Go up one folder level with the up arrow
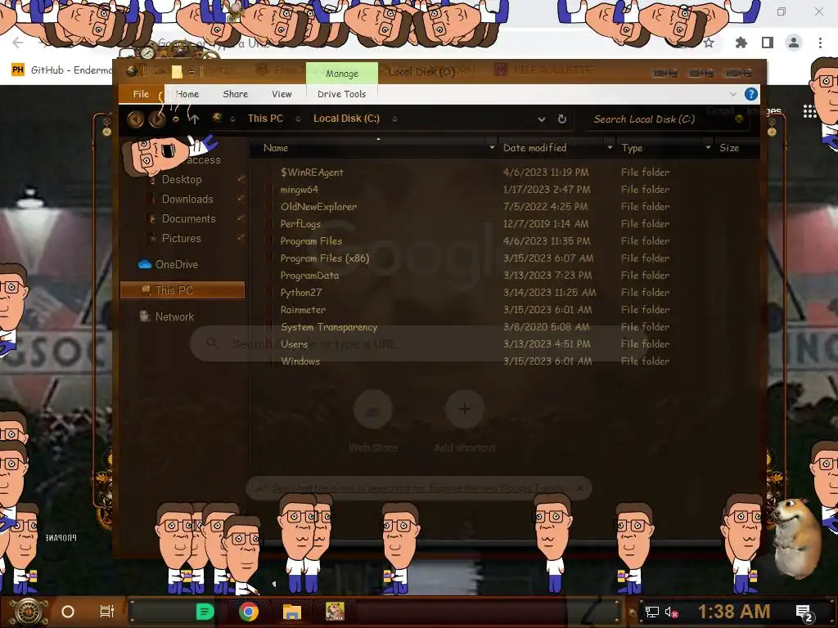The height and width of the screenshot is (628, 838). click(x=195, y=119)
